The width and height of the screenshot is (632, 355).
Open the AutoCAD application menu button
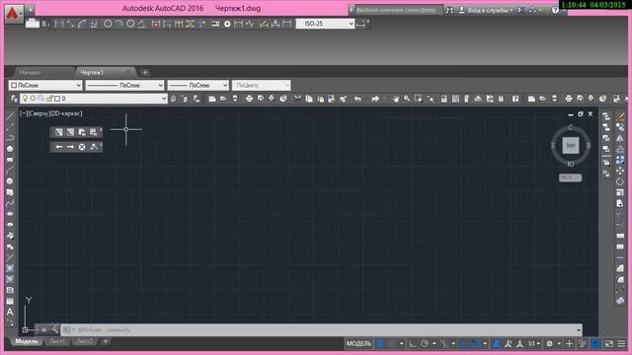(14, 14)
